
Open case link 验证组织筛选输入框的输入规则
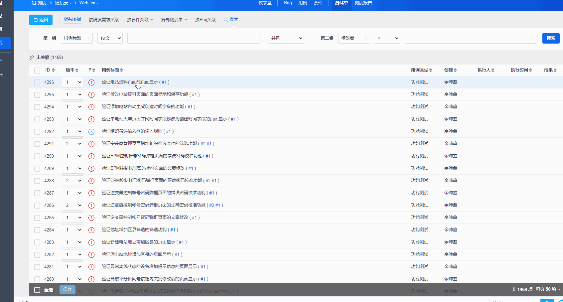click(x=132, y=131)
